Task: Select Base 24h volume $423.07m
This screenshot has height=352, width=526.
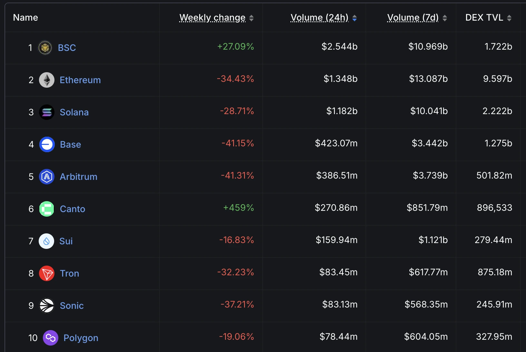Action: [x=336, y=143]
